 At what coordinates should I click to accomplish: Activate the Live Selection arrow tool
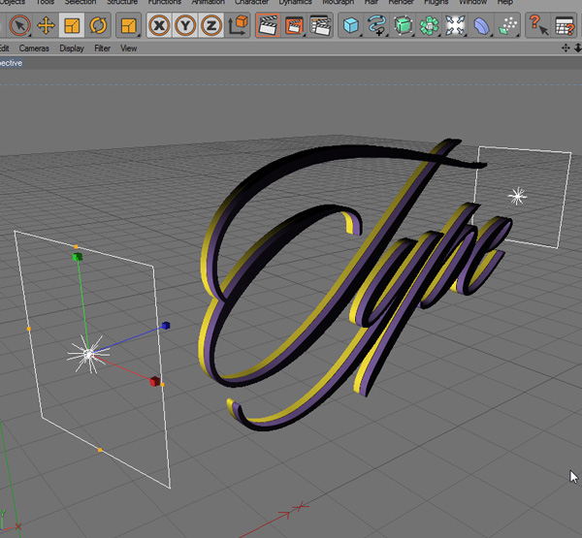pyautogui.click(x=19, y=26)
